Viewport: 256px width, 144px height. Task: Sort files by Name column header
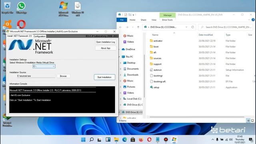[155, 35]
